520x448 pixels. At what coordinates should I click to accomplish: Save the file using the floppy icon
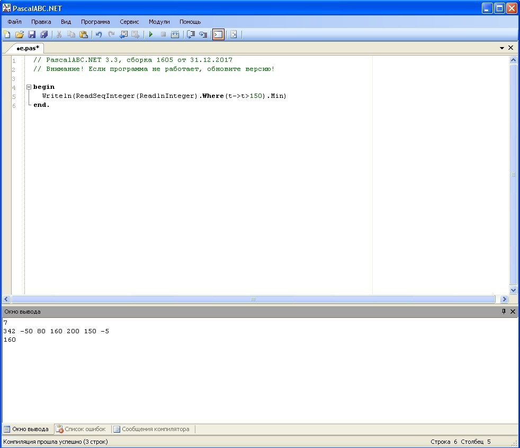point(32,35)
